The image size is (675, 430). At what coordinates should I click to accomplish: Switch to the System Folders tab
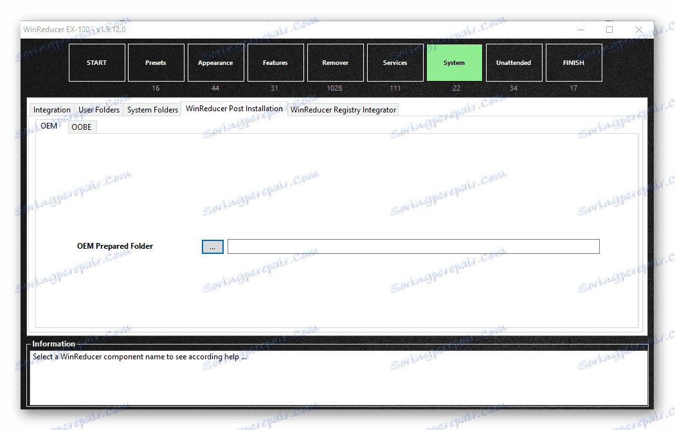tap(152, 110)
